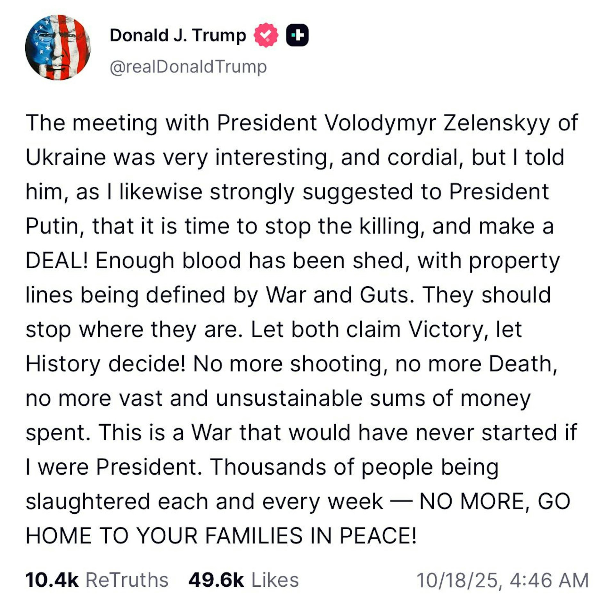The height and width of the screenshot is (603, 615).
Task: Click the 49.6k likes count
Action: click(216, 580)
